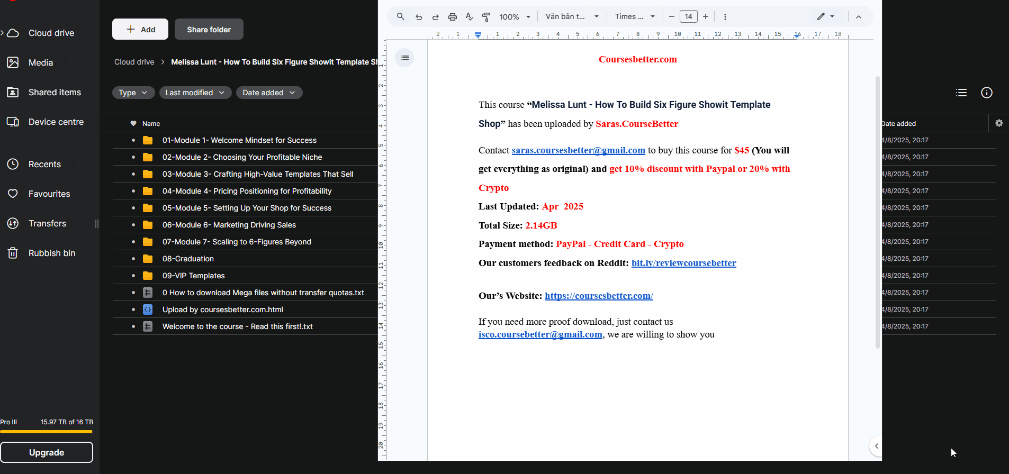The height and width of the screenshot is (474, 1009).
Task: Click the Upgrade button
Action: click(x=47, y=452)
